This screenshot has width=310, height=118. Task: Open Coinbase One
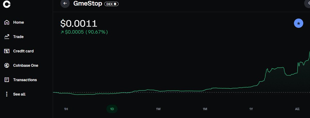26,65
